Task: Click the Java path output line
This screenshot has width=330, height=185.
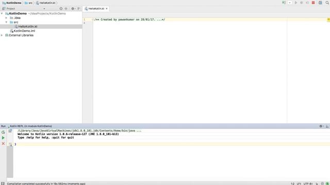Action: (x=79, y=131)
